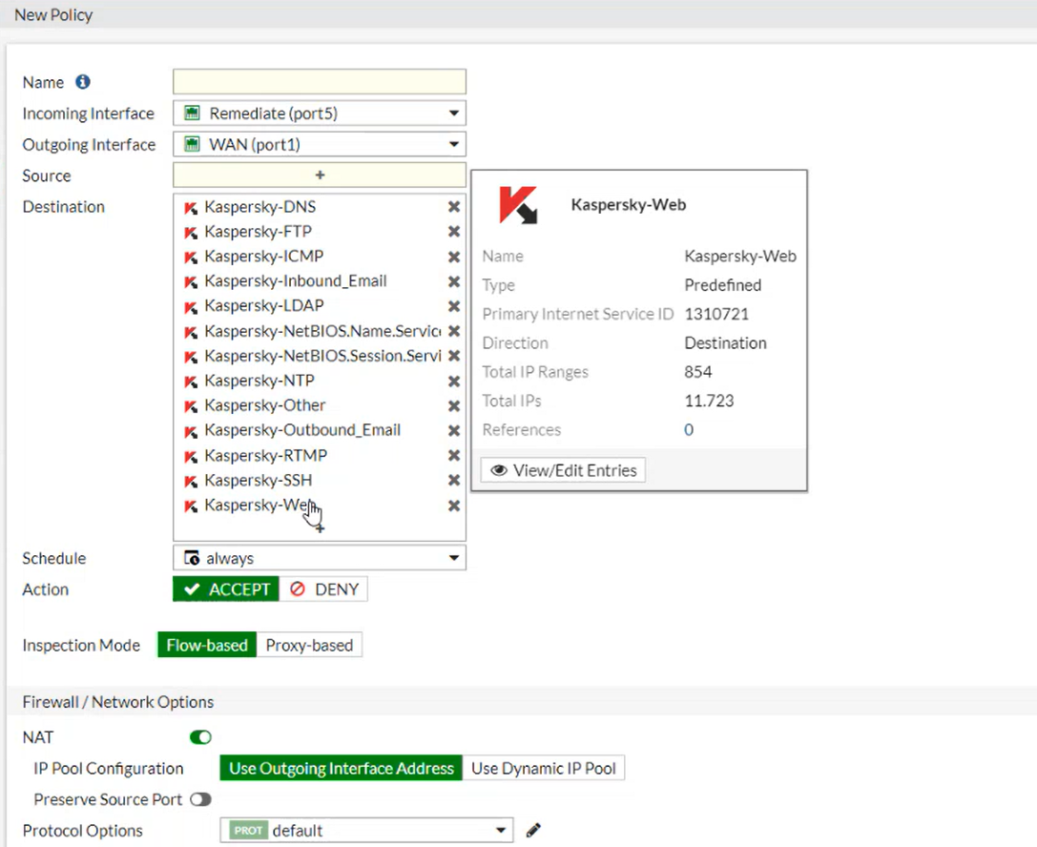Click the info icon next to Name
1037x847 pixels.
(x=82, y=82)
